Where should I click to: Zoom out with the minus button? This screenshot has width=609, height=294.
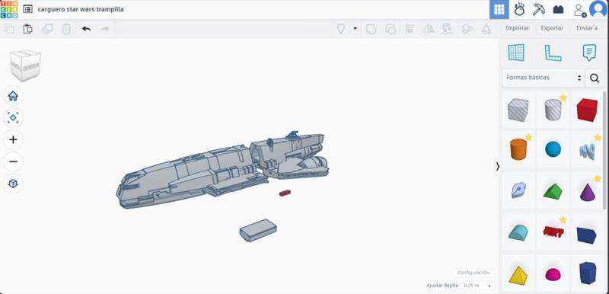point(13,161)
